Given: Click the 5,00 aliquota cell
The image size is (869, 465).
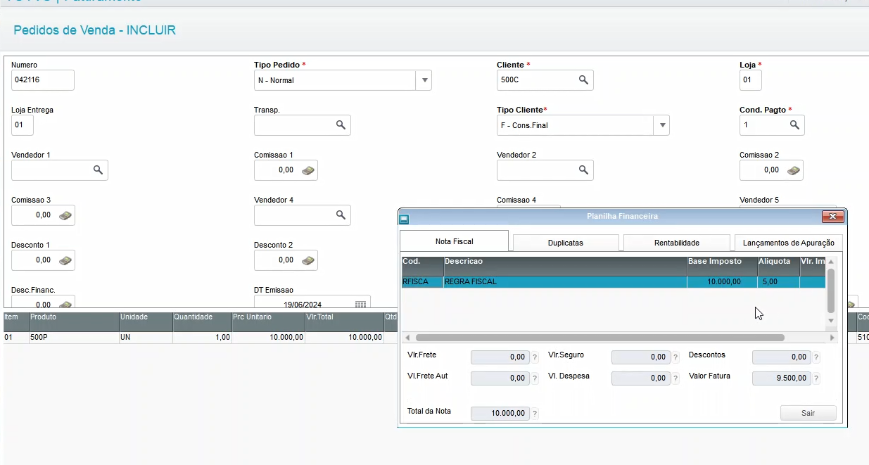Looking at the screenshot, I should point(778,281).
